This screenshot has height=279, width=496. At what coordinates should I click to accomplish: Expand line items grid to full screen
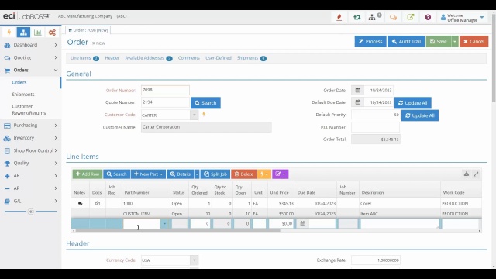[476, 174]
